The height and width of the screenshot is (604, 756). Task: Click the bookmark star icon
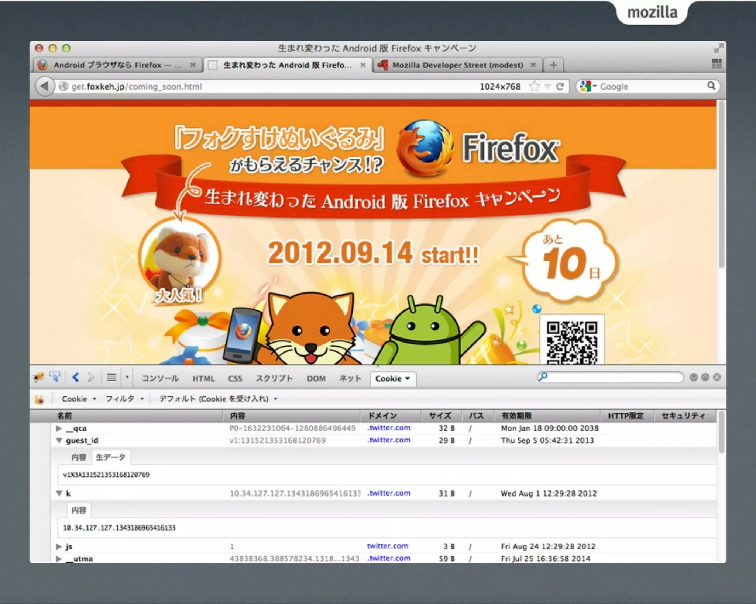tap(534, 87)
